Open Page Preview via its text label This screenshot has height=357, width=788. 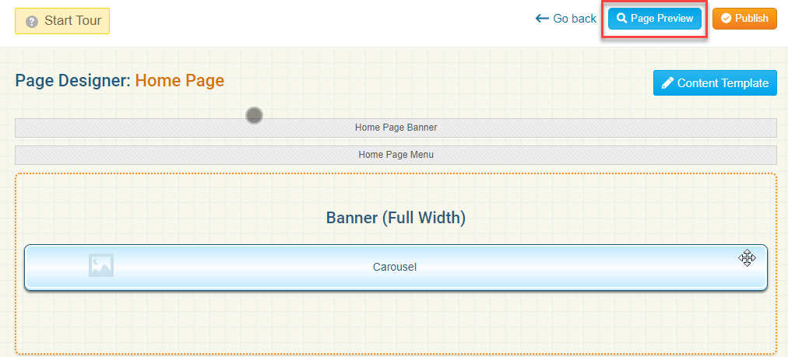click(662, 19)
